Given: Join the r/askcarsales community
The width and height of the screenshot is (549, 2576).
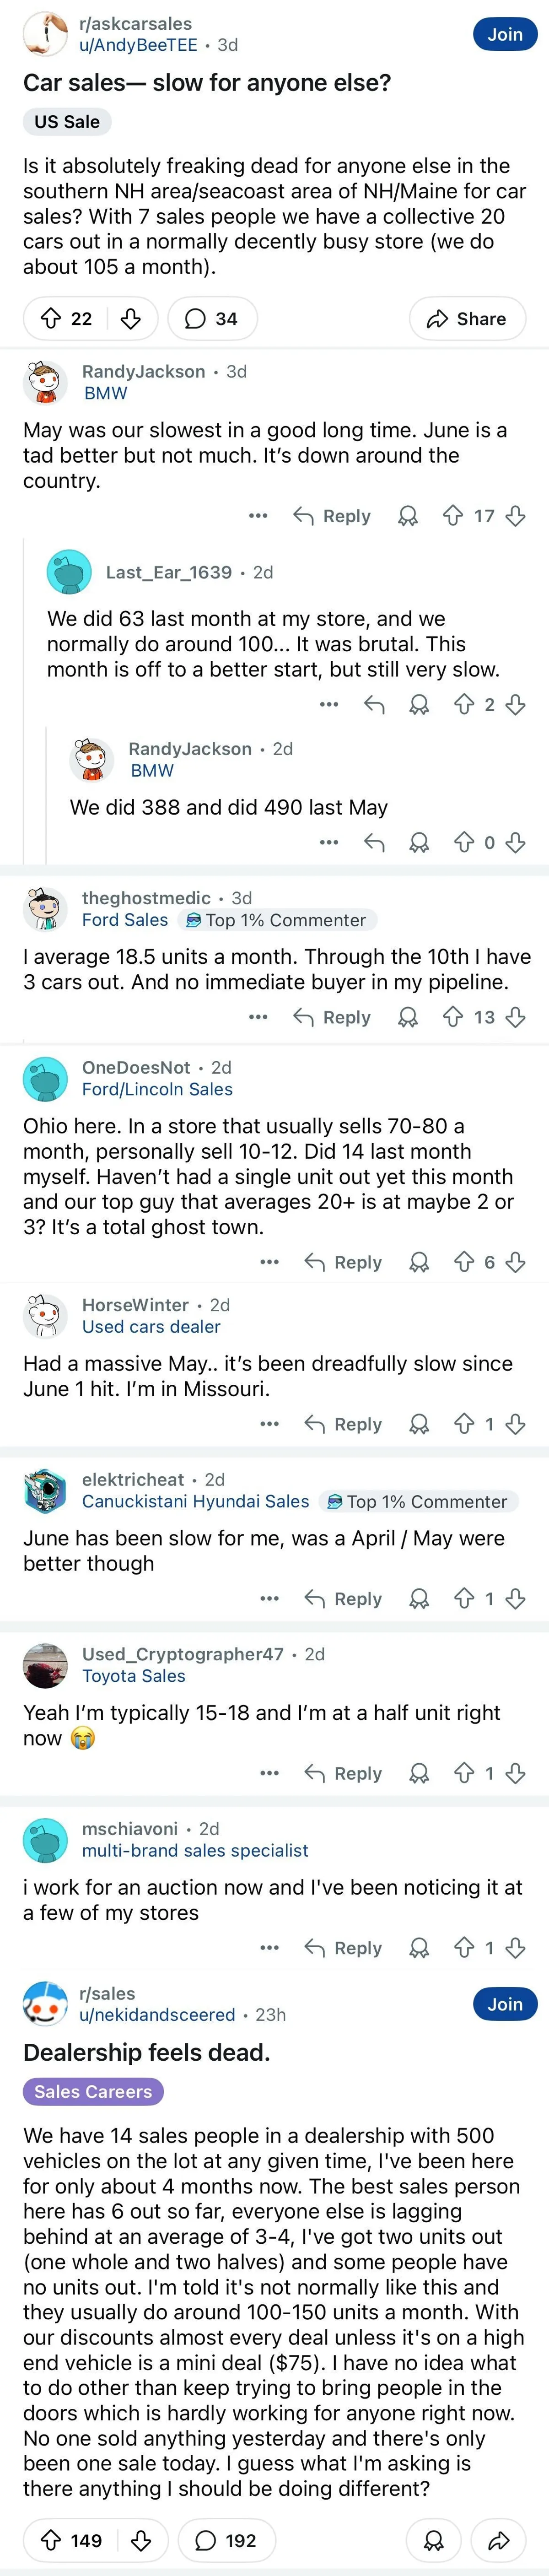Looking at the screenshot, I should click(505, 34).
